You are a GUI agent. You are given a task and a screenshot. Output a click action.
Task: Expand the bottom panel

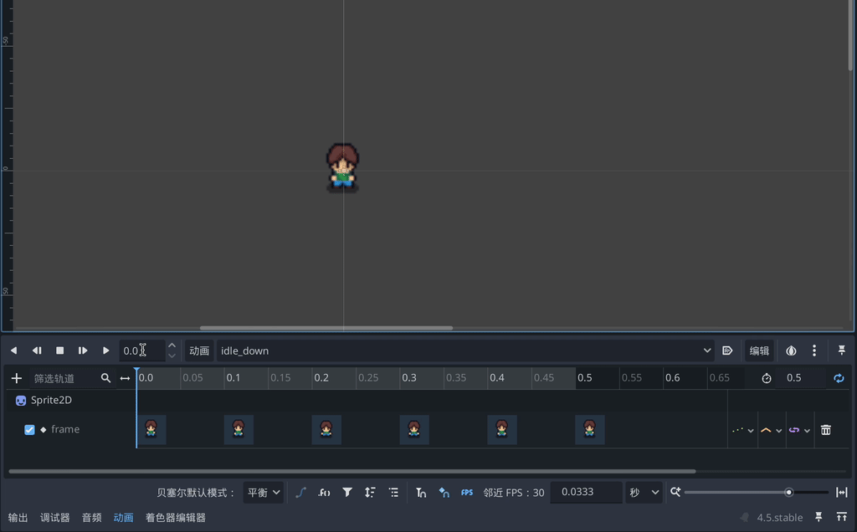click(842, 517)
